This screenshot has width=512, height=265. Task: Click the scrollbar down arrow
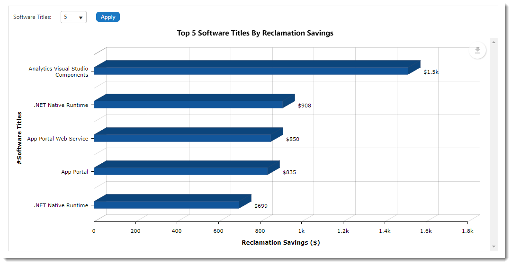(494, 246)
